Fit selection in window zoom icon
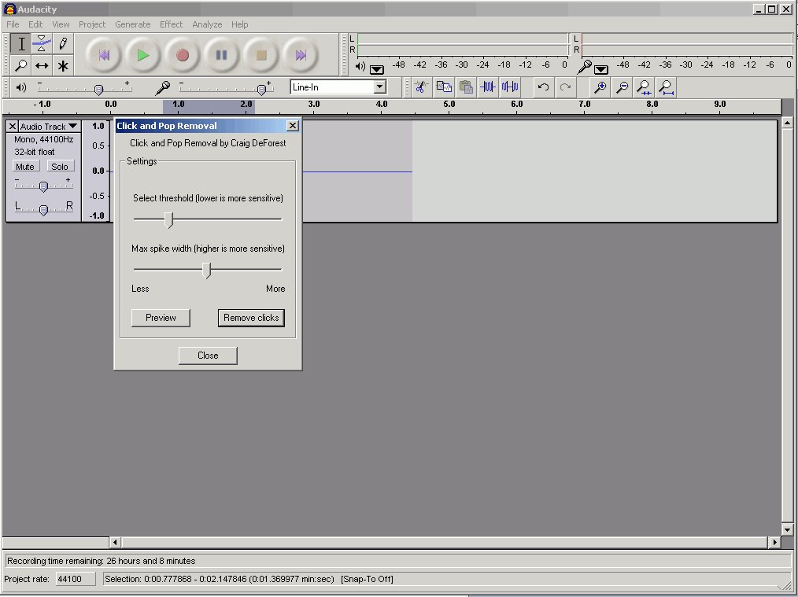The height and width of the screenshot is (597, 798). coord(645,87)
